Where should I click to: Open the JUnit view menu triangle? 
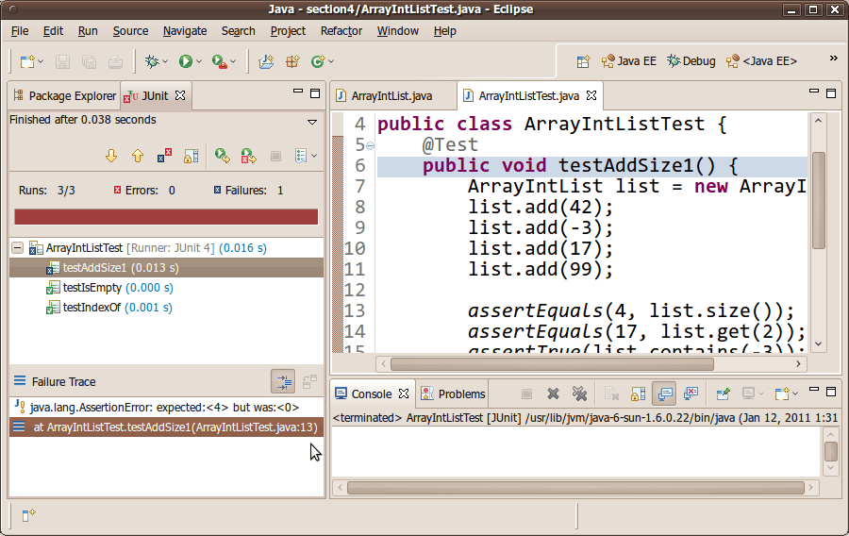pyautogui.click(x=312, y=122)
